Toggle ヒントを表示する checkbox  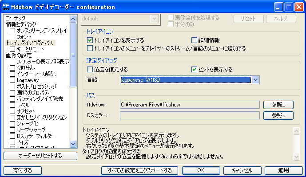click(194, 69)
